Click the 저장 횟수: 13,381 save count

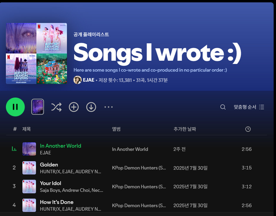click(x=115, y=80)
